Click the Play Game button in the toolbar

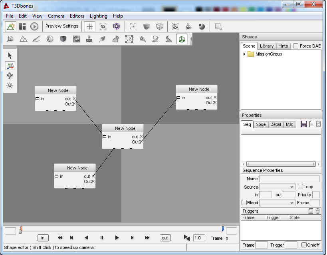point(34,26)
